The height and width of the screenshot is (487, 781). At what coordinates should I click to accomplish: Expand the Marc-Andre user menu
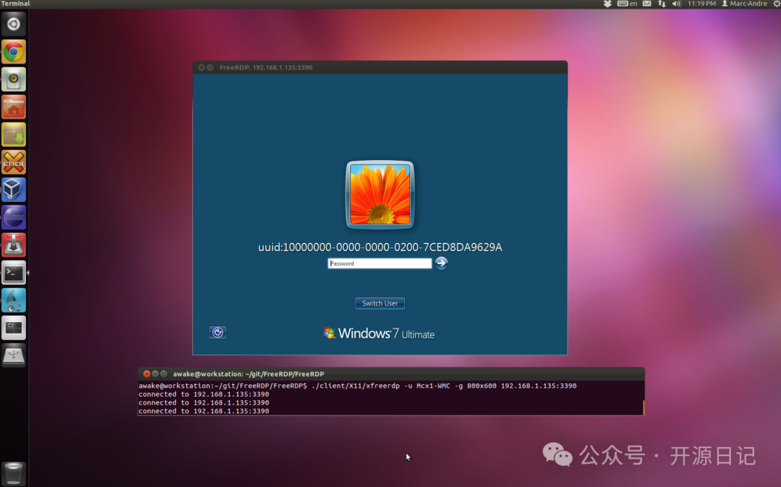coord(744,4)
